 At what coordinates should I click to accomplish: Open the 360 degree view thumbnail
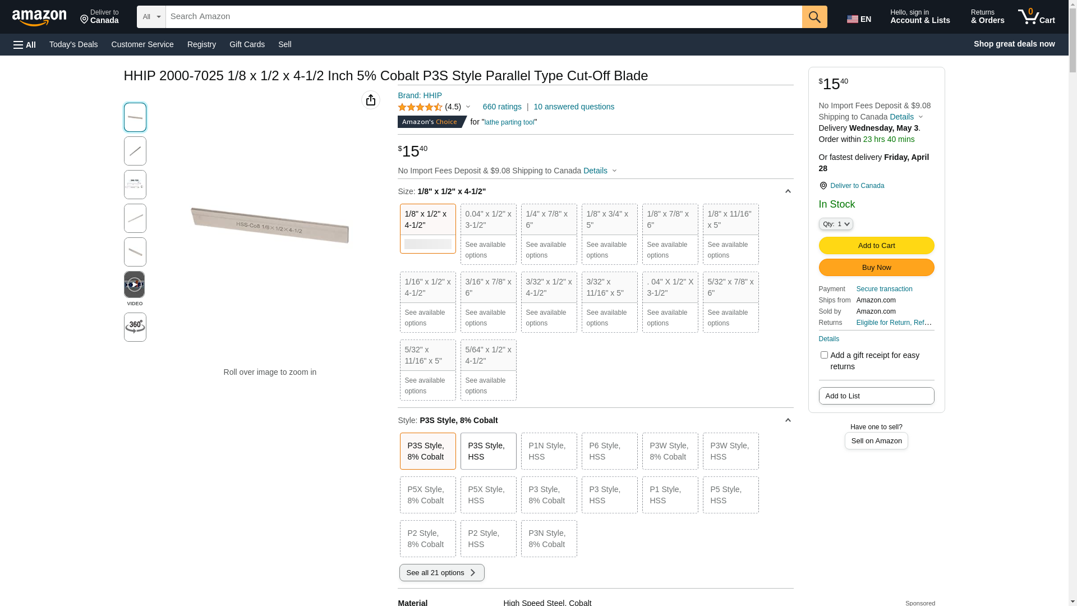tap(135, 327)
